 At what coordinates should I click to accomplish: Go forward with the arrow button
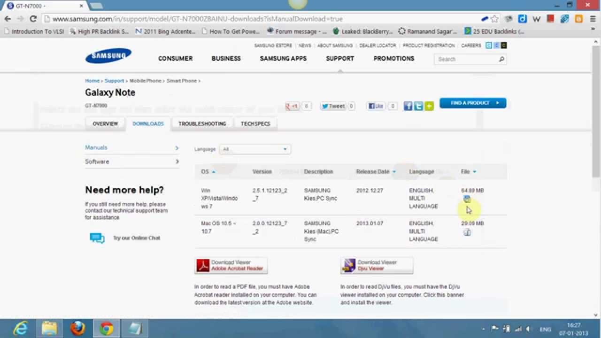pos(20,19)
